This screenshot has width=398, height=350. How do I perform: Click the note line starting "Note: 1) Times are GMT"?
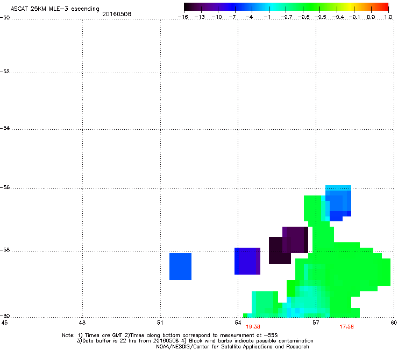tap(170, 335)
